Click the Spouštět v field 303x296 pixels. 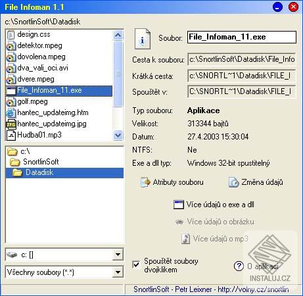[242, 91]
